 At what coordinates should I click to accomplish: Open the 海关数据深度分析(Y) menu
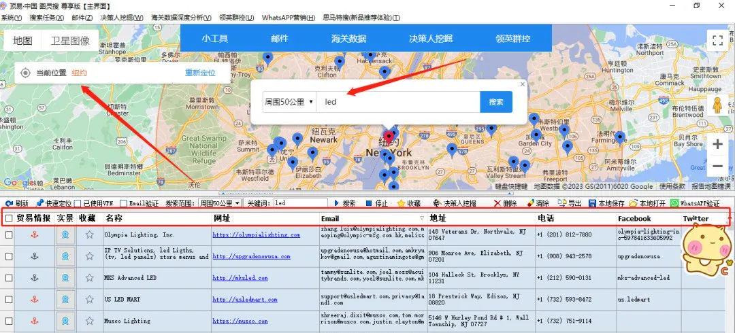181,18
